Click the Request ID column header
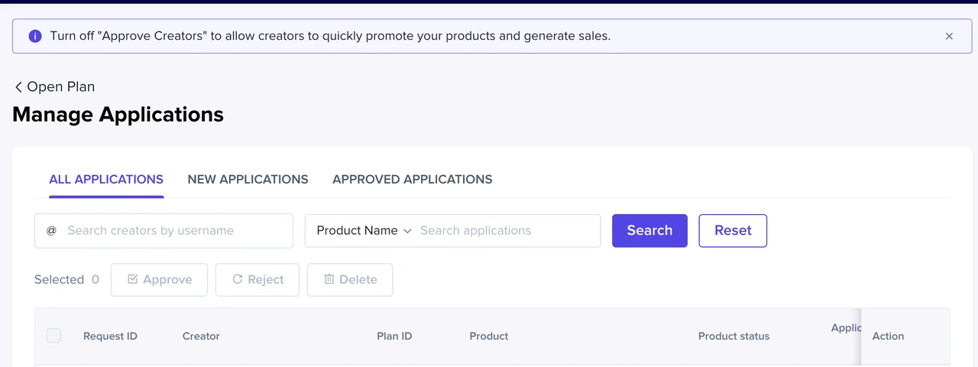The width and height of the screenshot is (978, 367). [110, 336]
